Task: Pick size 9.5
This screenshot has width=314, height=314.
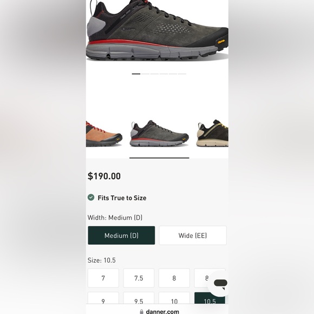Action: pyautogui.click(x=139, y=298)
